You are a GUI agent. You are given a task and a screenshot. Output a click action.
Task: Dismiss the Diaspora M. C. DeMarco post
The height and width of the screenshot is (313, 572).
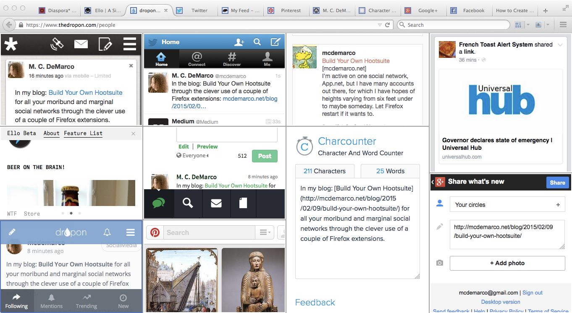[131, 65]
